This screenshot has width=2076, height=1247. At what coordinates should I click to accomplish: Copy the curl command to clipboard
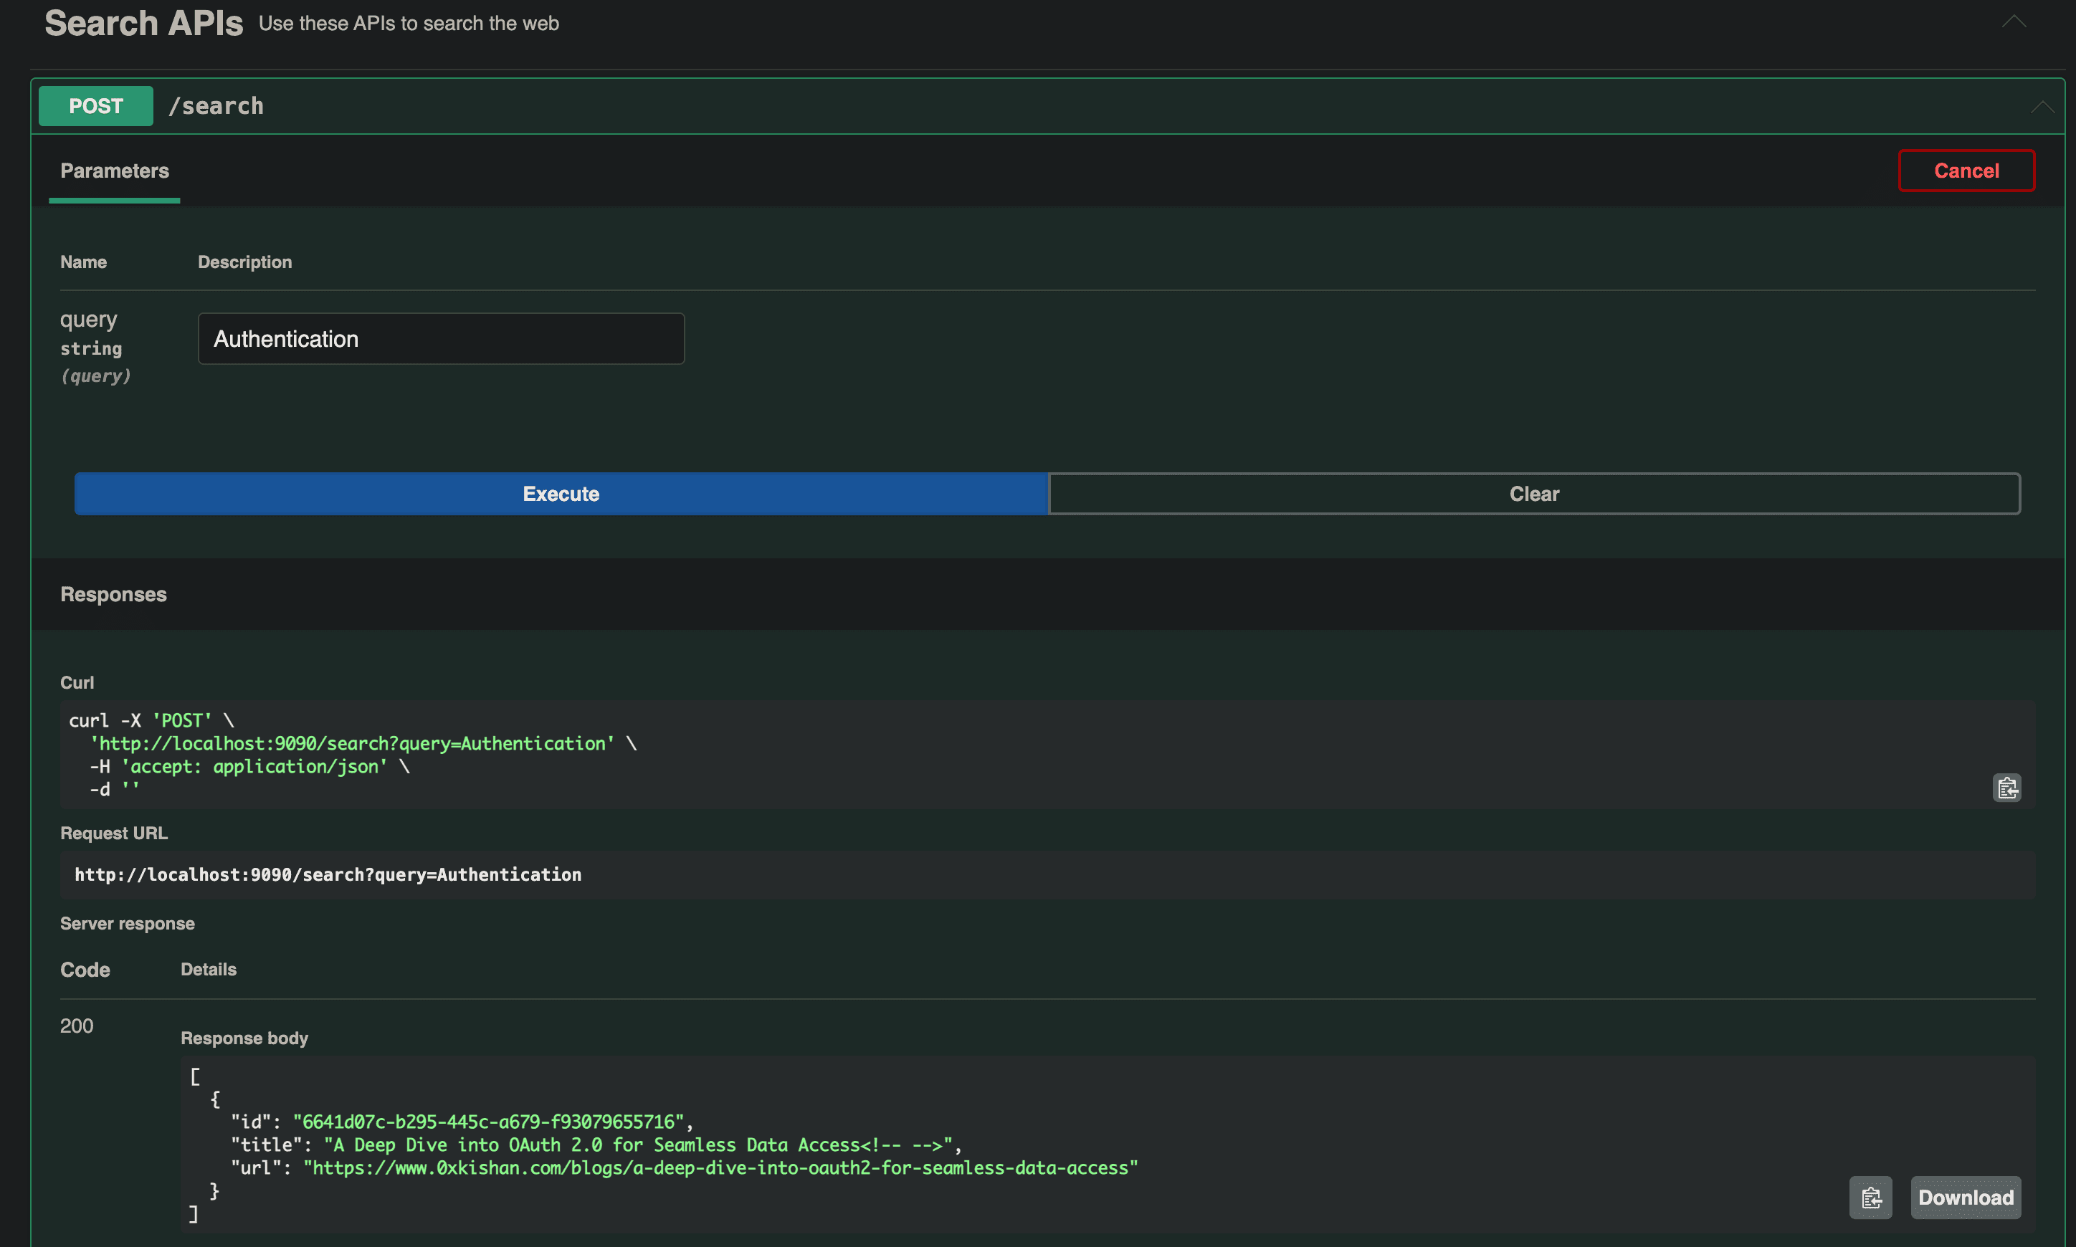pyautogui.click(x=2006, y=788)
